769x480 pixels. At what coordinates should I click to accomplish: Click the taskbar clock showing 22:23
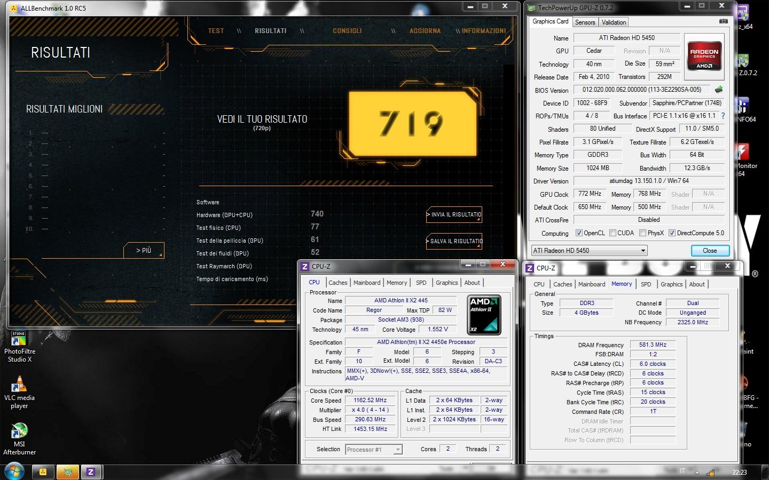740,472
